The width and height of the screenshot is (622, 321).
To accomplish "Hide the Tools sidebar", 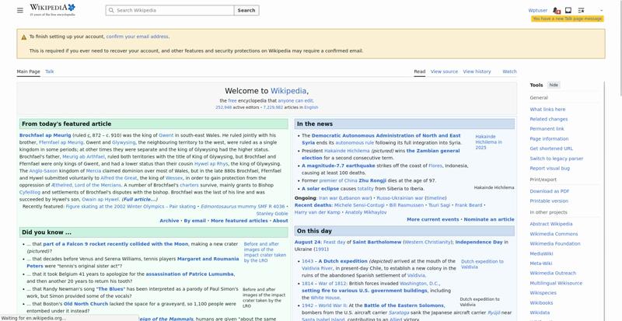I will tap(554, 85).
